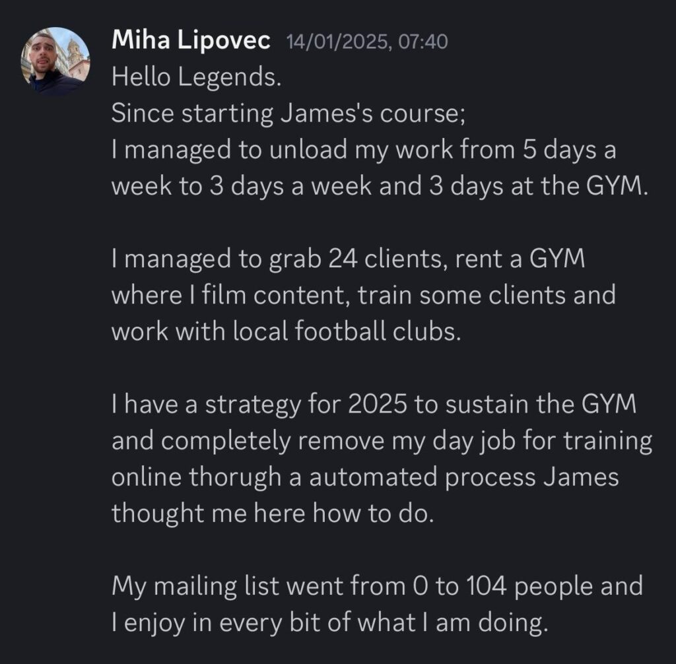
Task: Click the line "and completely remove my day job"
Action: pyautogui.click(x=382, y=440)
